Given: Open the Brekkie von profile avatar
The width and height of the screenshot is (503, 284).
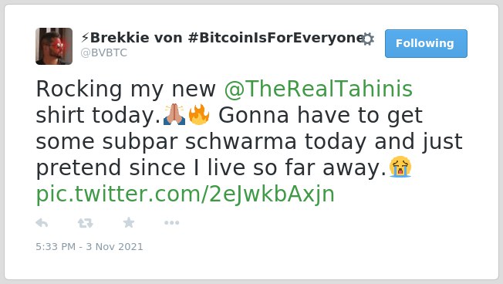Looking at the screenshot, I should click(x=54, y=46).
